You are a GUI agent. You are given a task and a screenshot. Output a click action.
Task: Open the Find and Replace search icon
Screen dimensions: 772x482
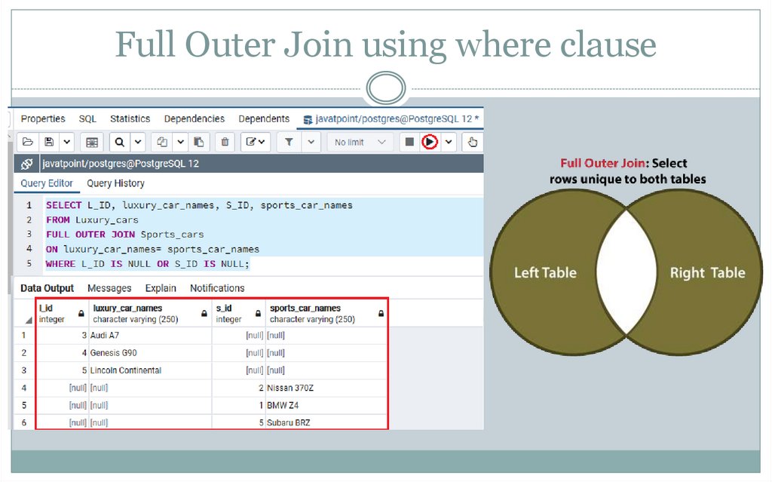(118, 142)
